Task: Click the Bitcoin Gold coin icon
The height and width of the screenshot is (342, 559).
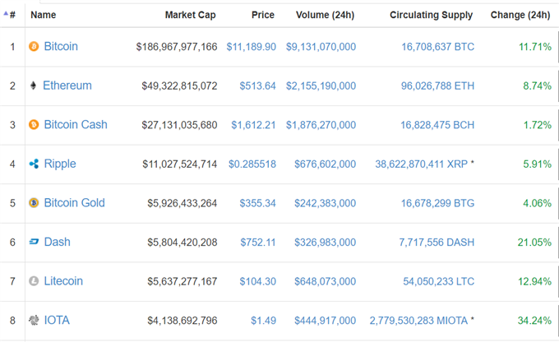Action: [34, 203]
